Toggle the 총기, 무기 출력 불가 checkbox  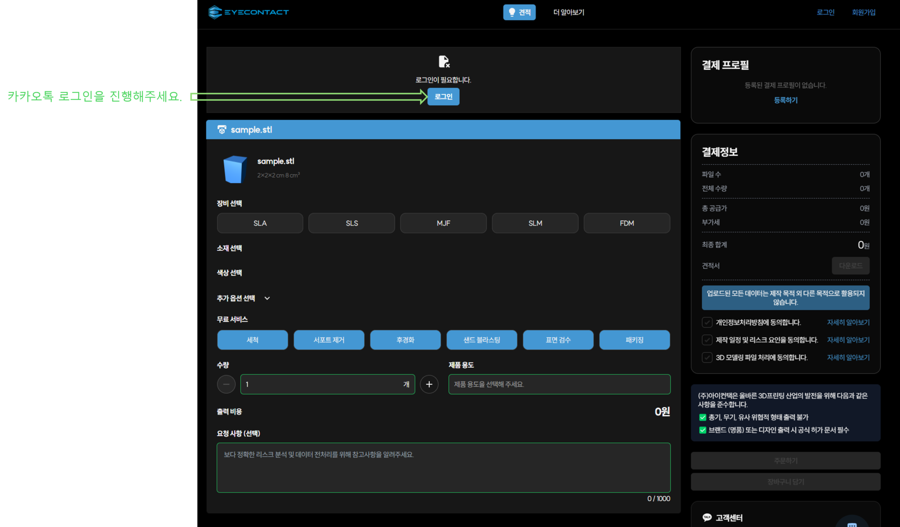coord(702,417)
